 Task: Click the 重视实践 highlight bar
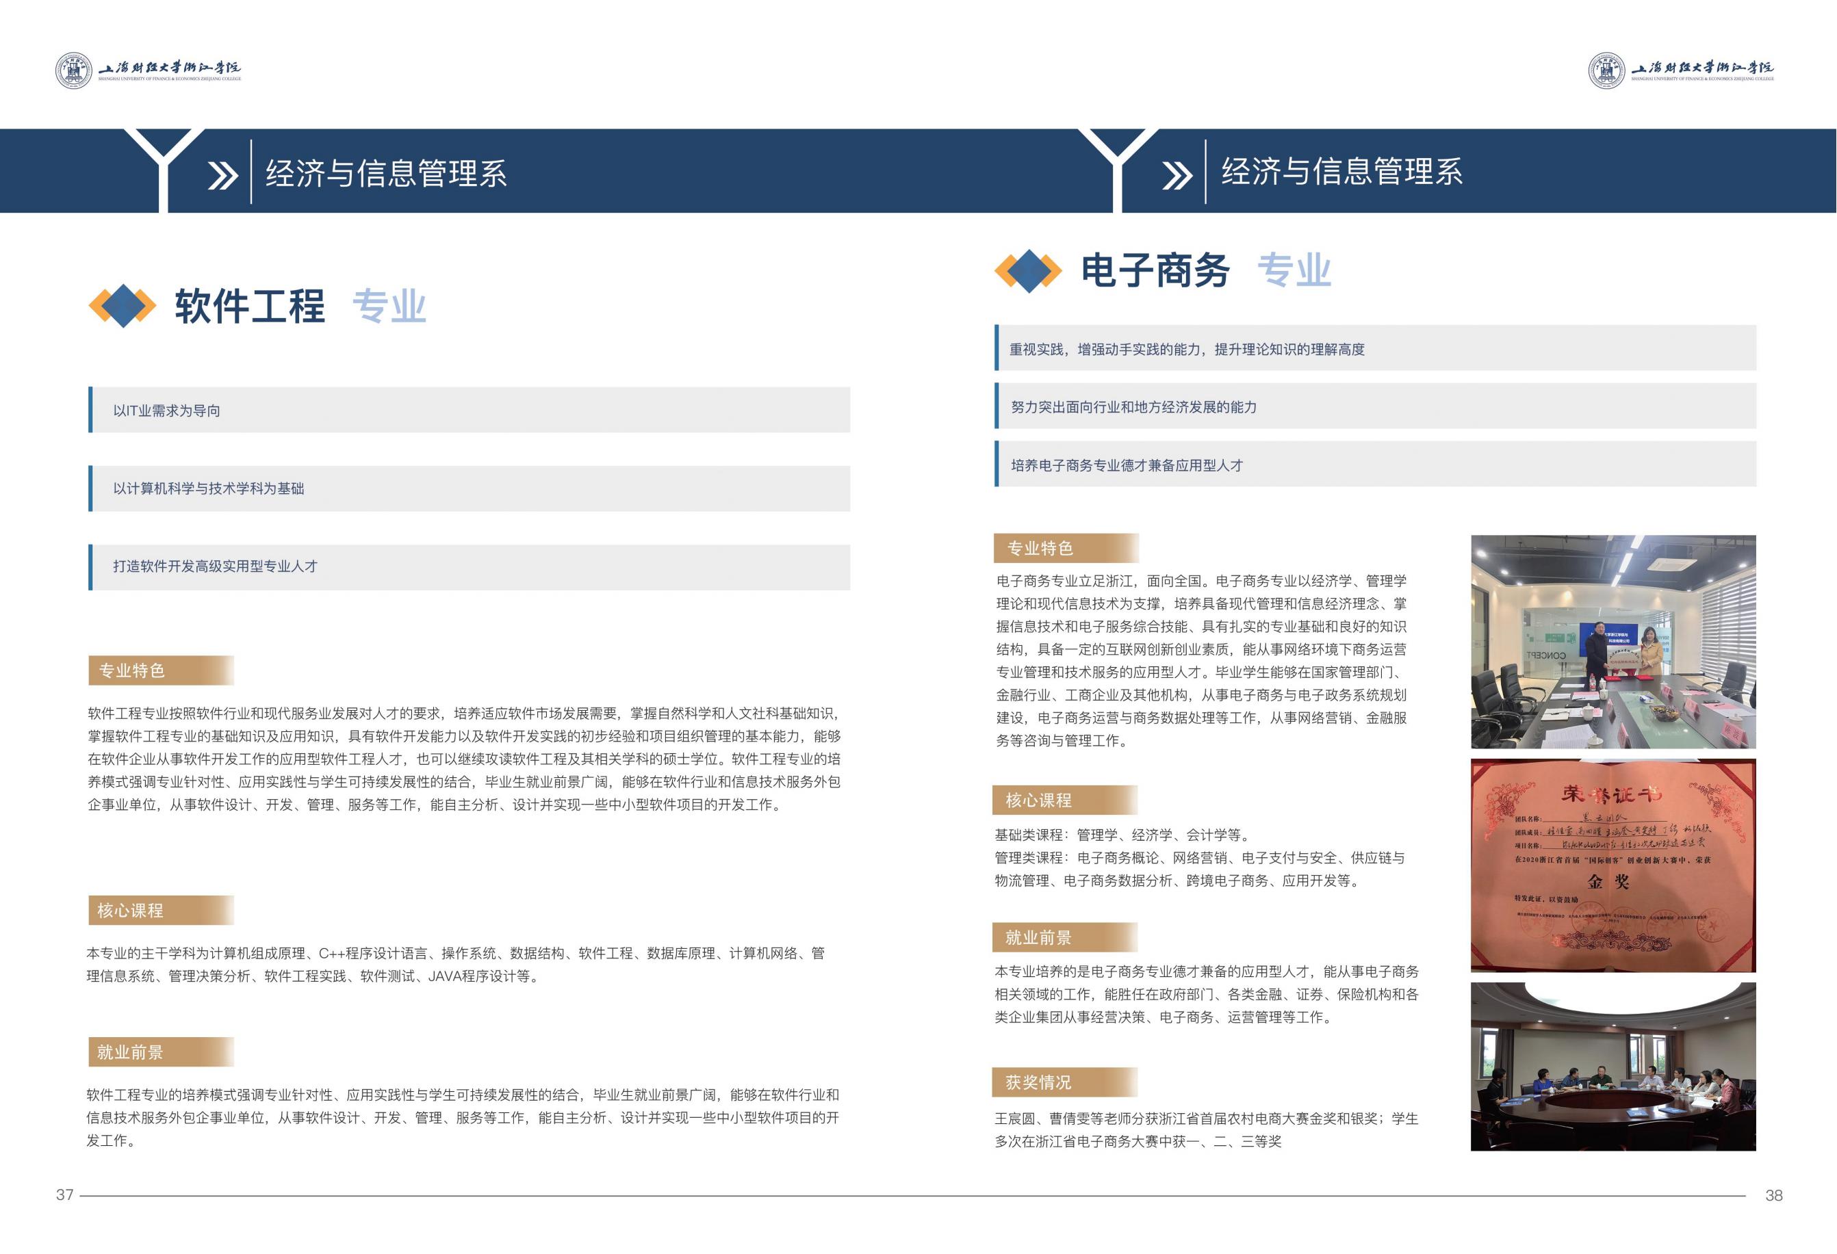[1376, 348]
